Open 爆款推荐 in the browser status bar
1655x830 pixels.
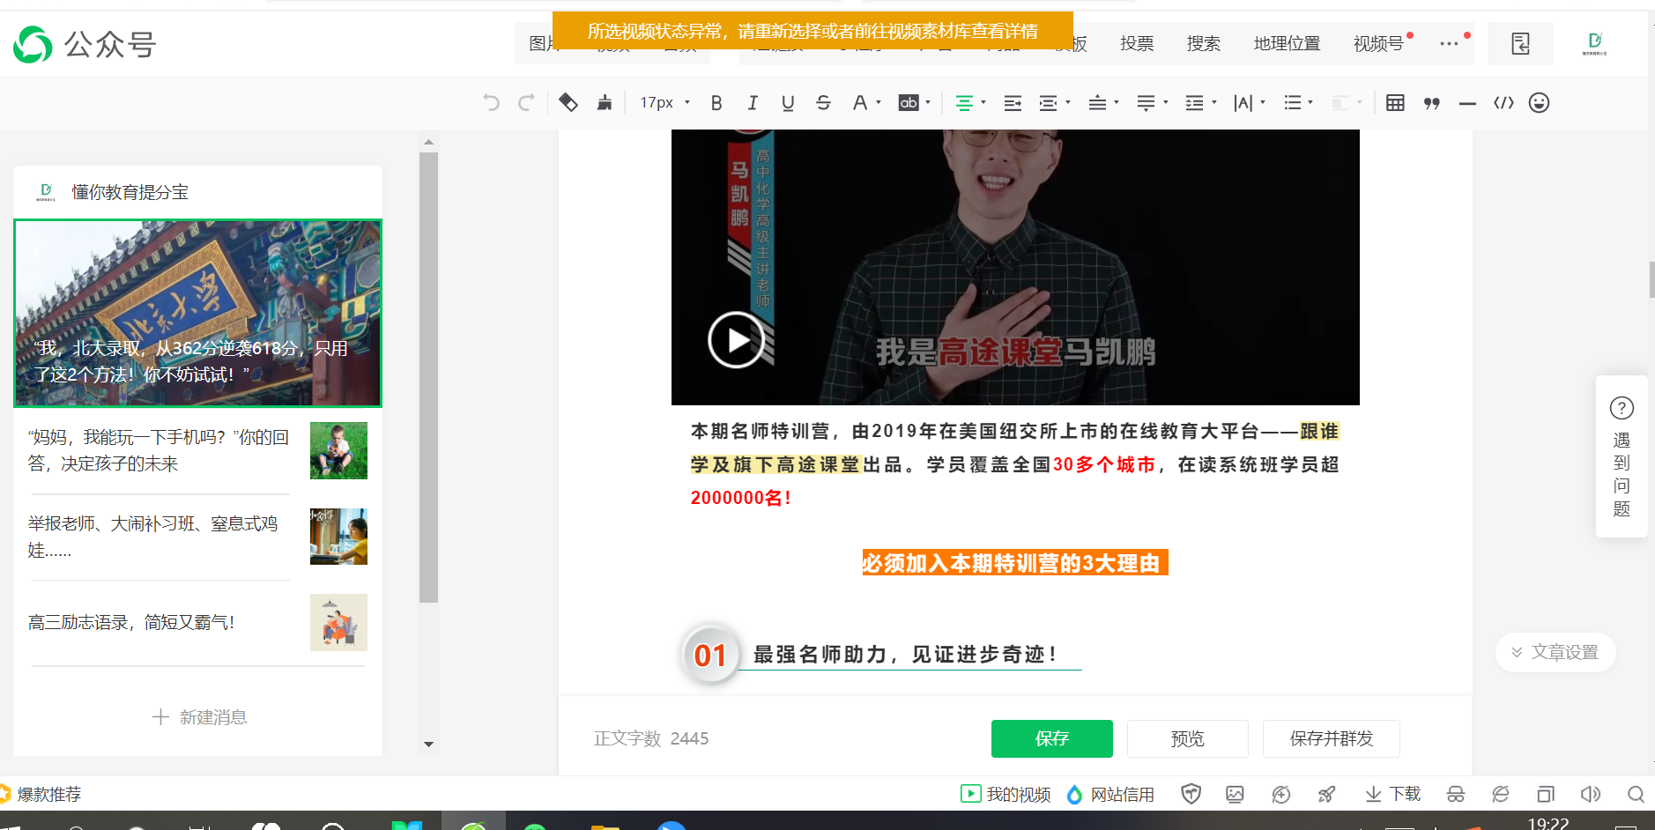tap(41, 795)
